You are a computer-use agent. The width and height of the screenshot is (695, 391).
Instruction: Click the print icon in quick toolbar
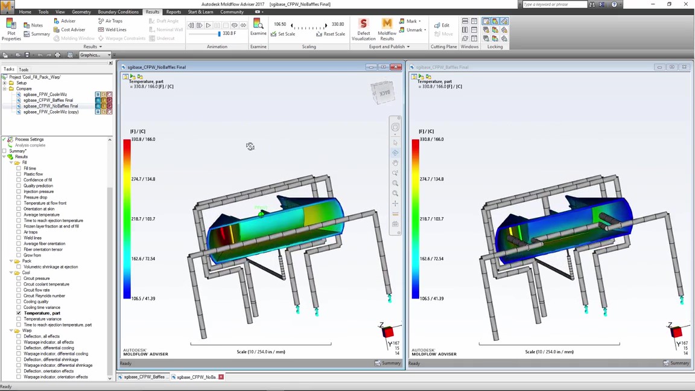pyautogui.click(x=57, y=55)
